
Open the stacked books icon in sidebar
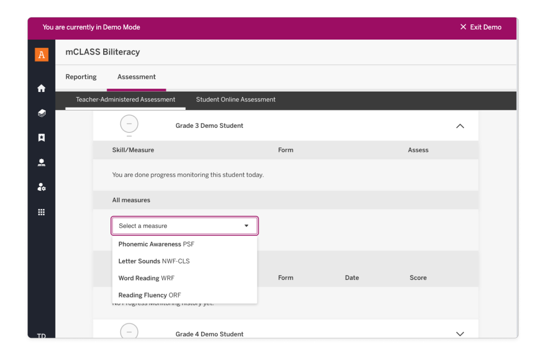point(41,113)
